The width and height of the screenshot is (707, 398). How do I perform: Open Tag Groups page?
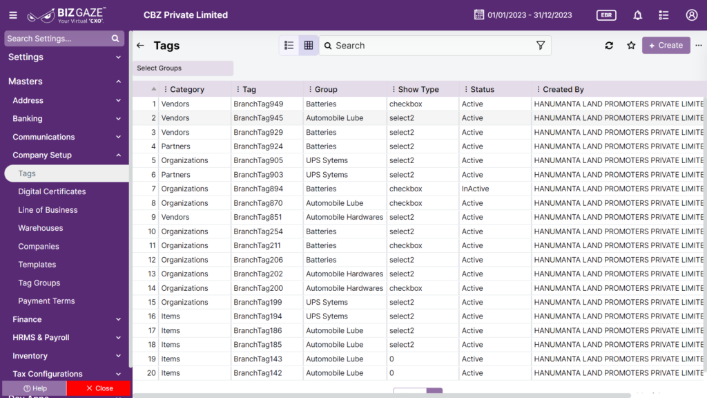[x=39, y=283]
